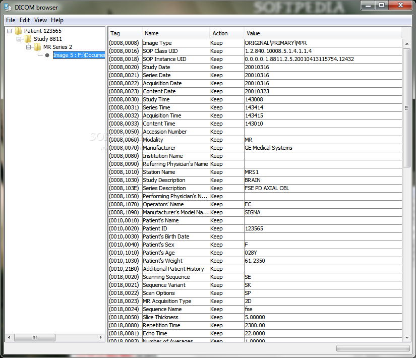416x358 pixels.
Task: Click the tree panel scroll left arrow
Action: coord(9,337)
